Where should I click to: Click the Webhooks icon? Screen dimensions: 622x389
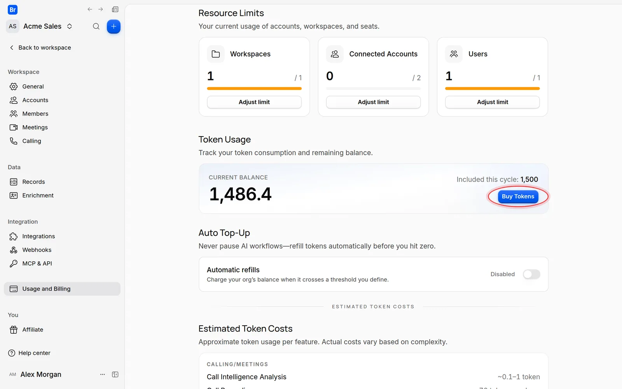point(14,250)
